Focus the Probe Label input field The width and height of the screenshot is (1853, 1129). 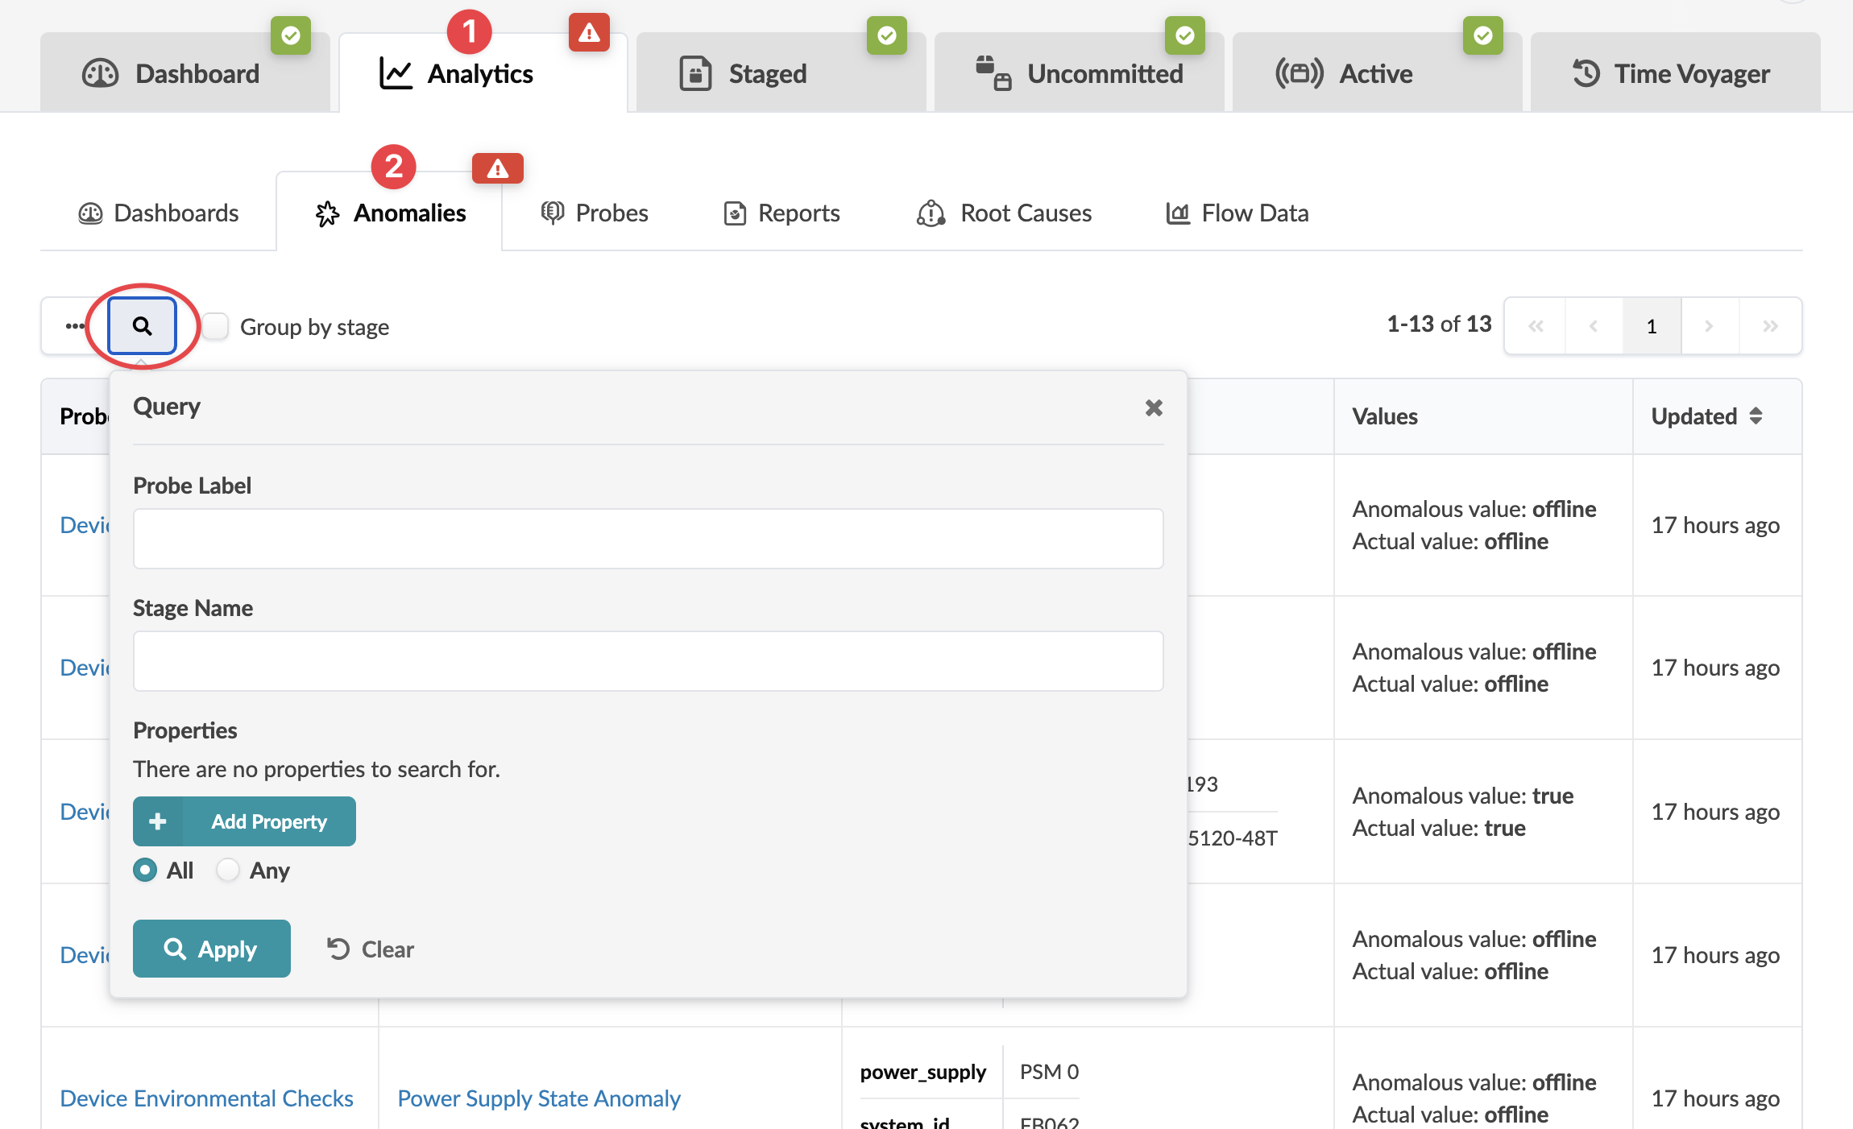[648, 539]
